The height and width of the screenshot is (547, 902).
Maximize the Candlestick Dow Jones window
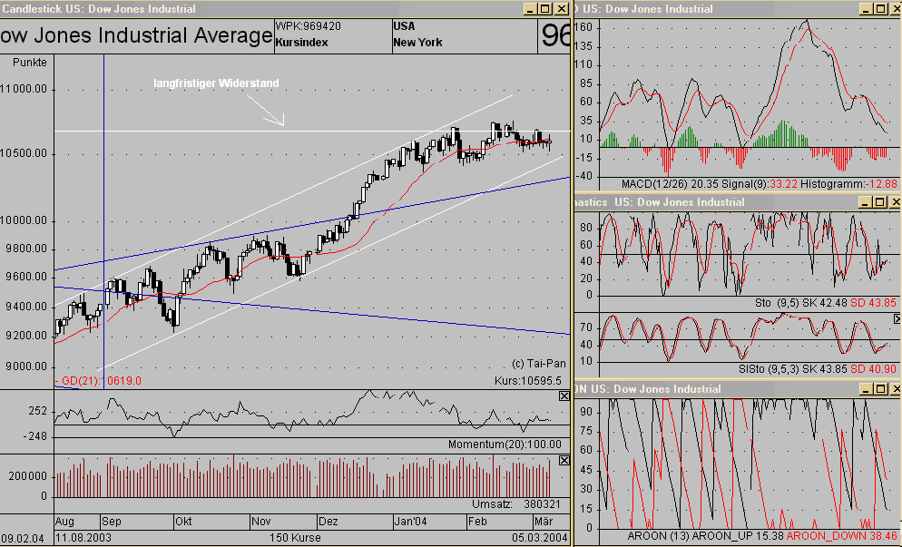tap(544, 9)
